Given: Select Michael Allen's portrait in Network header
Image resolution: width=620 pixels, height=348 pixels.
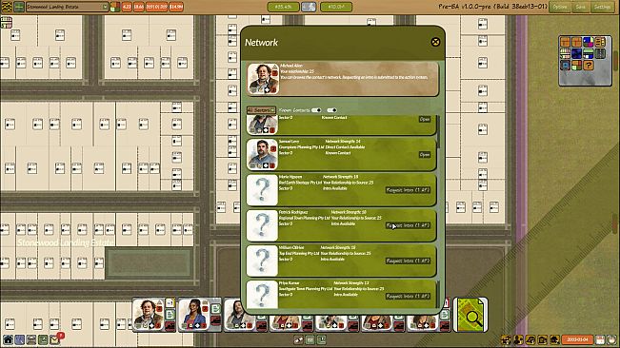Looking at the screenshot, I should point(264,79).
